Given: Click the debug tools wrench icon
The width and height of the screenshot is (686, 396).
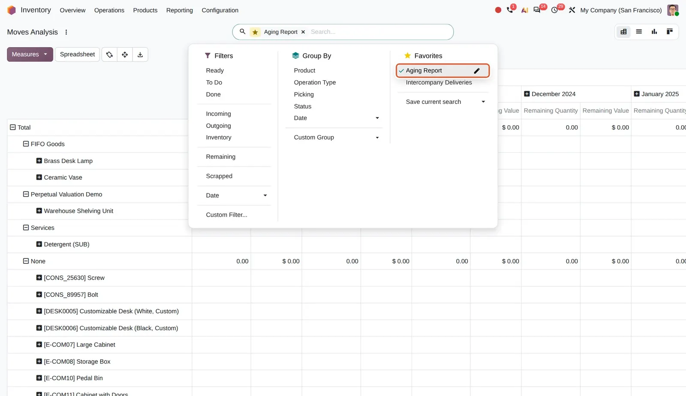Looking at the screenshot, I should click(x=572, y=10).
